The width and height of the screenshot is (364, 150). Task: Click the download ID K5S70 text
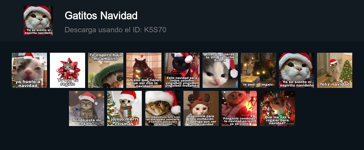(155, 30)
